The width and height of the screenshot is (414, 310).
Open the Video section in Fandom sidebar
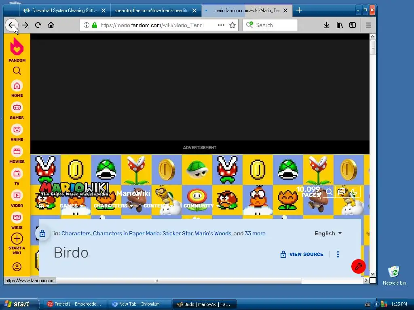17,199
